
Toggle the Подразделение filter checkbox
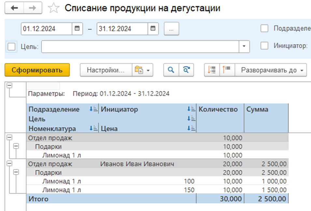264,28
